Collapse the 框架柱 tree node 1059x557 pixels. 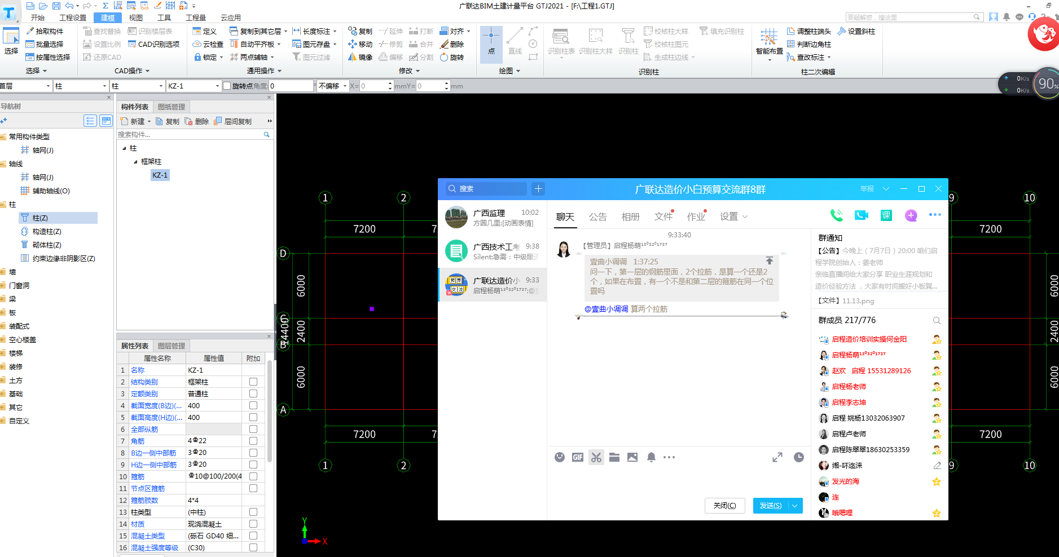point(135,162)
